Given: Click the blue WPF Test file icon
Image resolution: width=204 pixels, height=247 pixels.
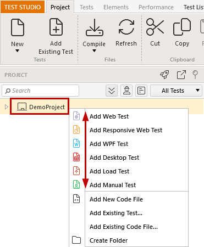Looking at the screenshot, I should [76, 143].
